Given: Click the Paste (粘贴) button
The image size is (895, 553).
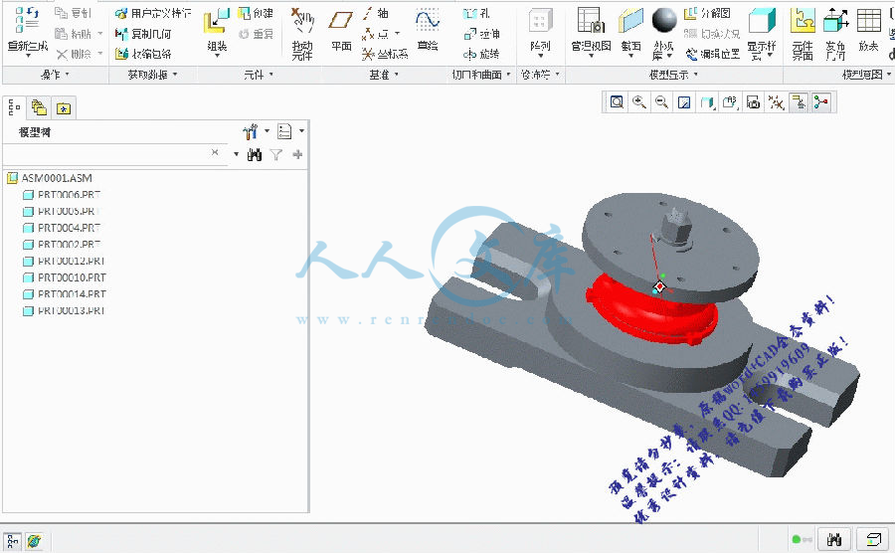Looking at the screenshot, I should pyautogui.click(x=73, y=34).
